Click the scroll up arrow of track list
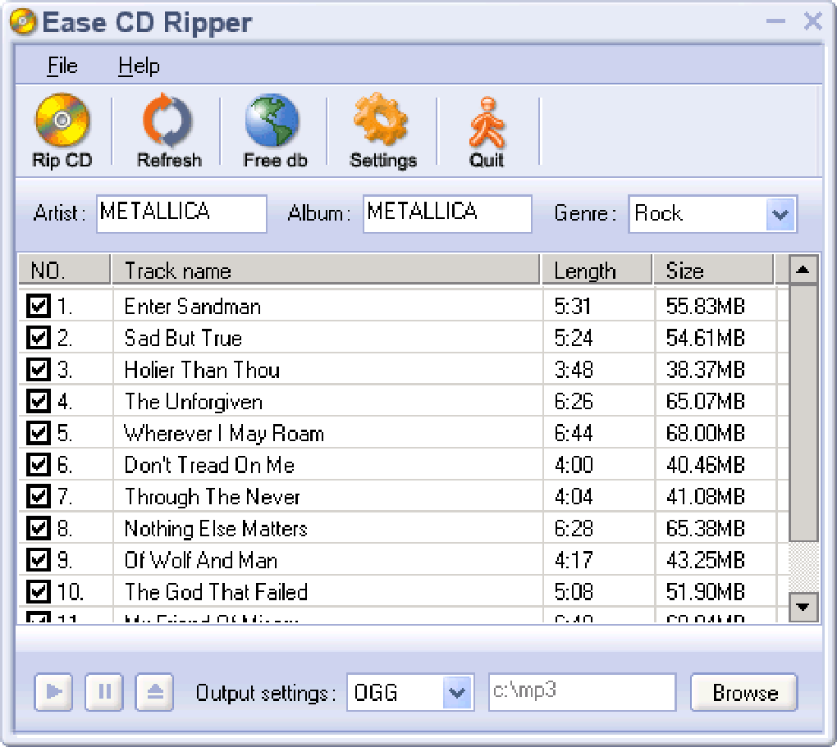 [803, 271]
